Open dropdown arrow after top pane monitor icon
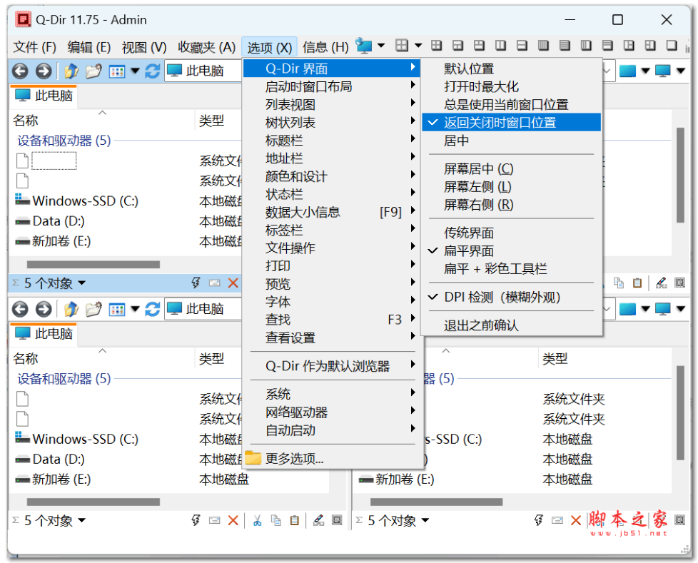The image size is (698, 563). (681, 71)
